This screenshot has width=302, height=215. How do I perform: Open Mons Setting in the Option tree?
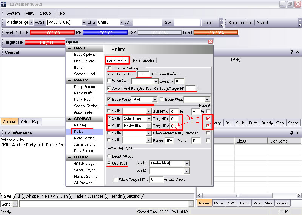pyautogui.click(x=84, y=138)
